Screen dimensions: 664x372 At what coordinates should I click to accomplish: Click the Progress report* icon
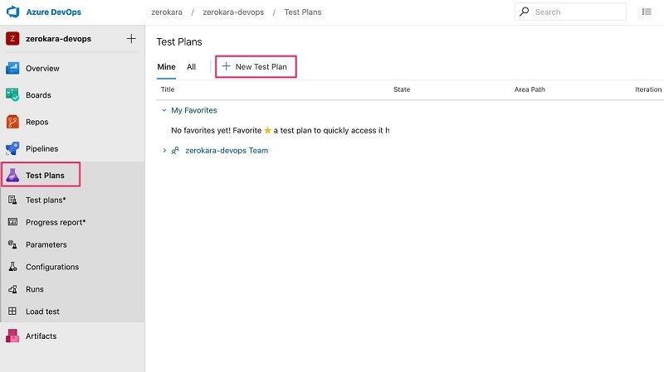12,222
